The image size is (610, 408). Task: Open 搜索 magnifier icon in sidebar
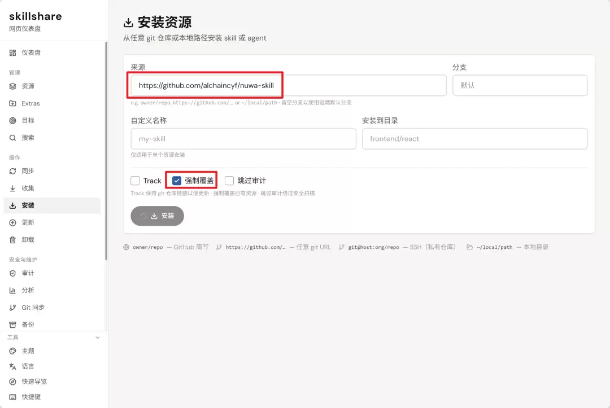(12, 138)
